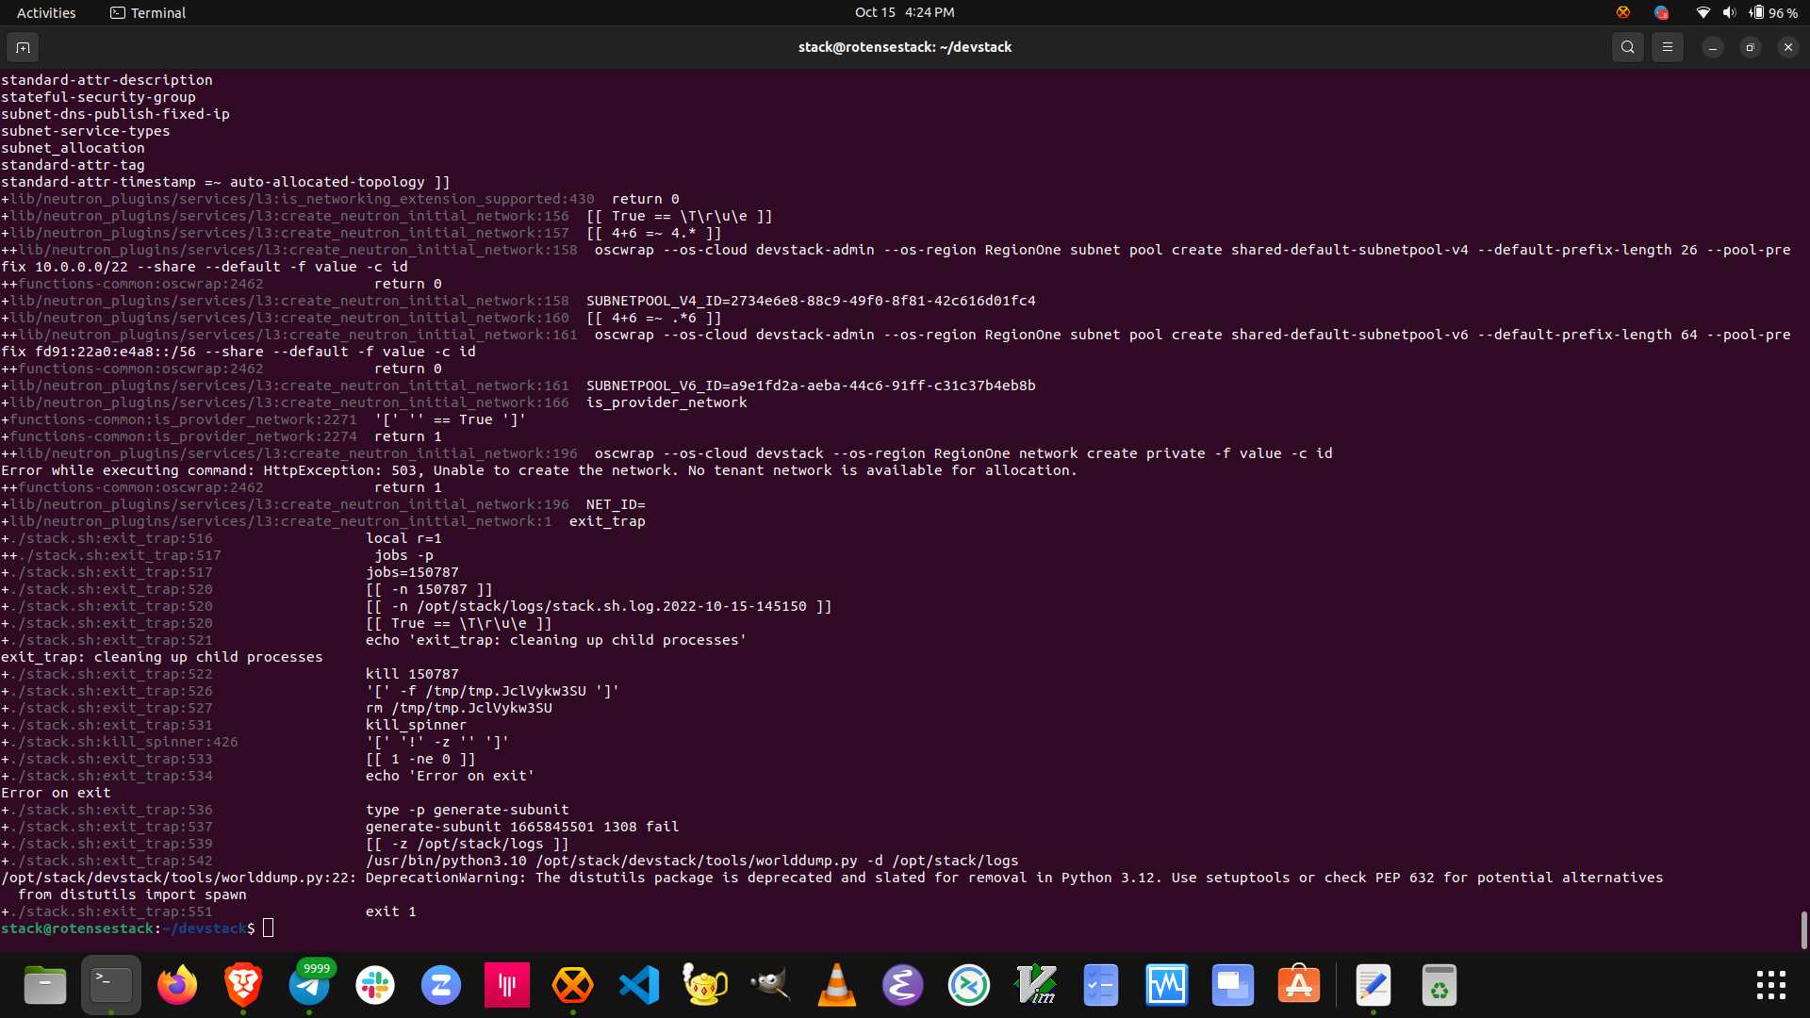Click the stack.sh.log.2022-10-15-145150 path
The height and width of the screenshot is (1018, 1810).
[612, 606]
